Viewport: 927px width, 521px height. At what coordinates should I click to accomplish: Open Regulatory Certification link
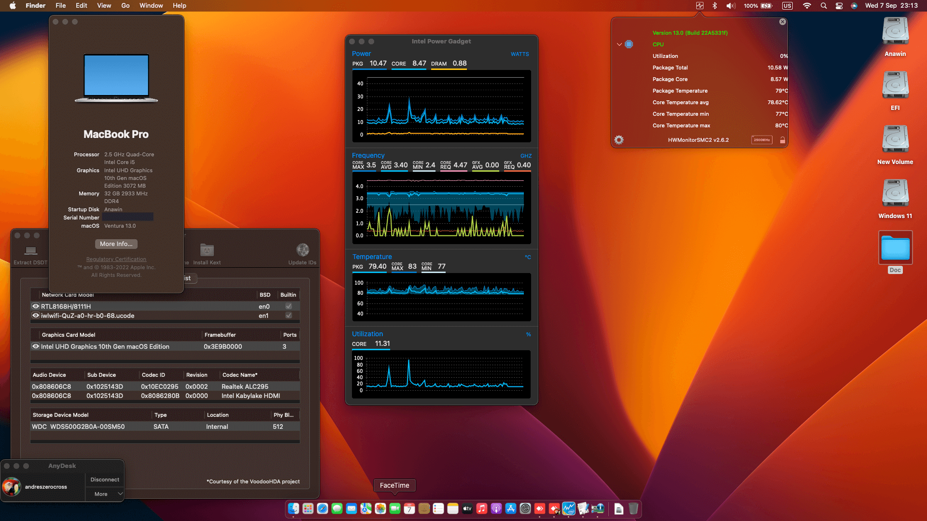(x=116, y=259)
